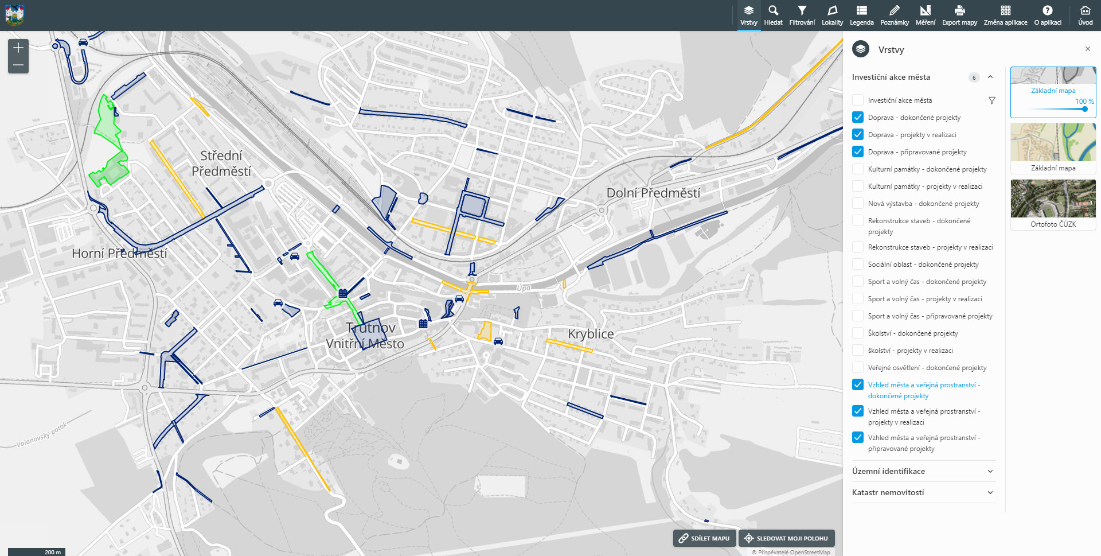The width and height of the screenshot is (1101, 556).
Task: Click the Vzhled města - dokončené projekty label
Action: point(924,390)
